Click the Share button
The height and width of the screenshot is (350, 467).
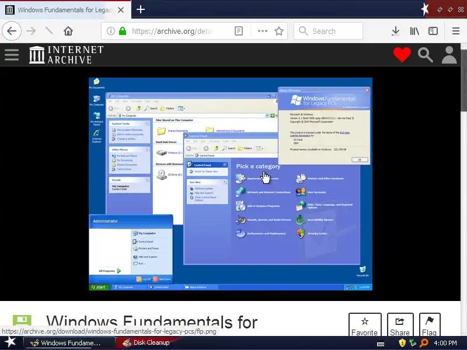pos(400,325)
